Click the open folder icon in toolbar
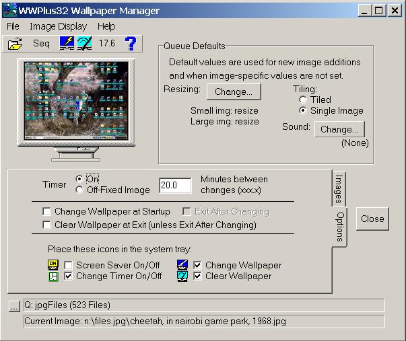406x341 pixels. 15,43
